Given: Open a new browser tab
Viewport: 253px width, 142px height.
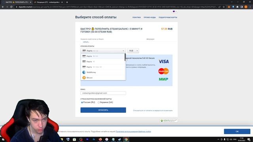Looking at the screenshot, I should coord(67,2).
